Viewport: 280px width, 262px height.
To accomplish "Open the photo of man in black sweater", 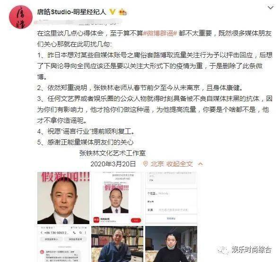I will (x=171, y=244).
